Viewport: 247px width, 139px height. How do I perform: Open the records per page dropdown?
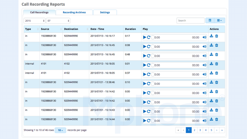60,130
